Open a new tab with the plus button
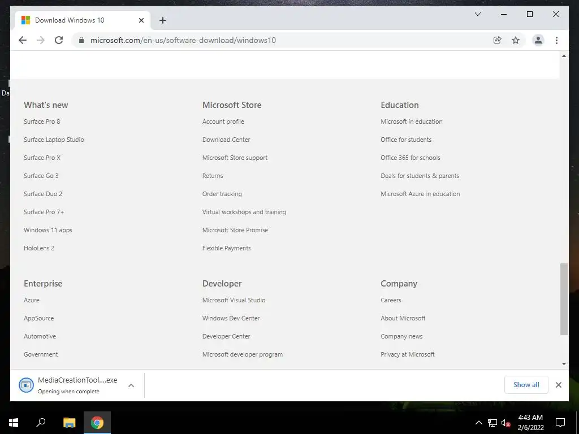This screenshot has height=434, width=579. [163, 20]
